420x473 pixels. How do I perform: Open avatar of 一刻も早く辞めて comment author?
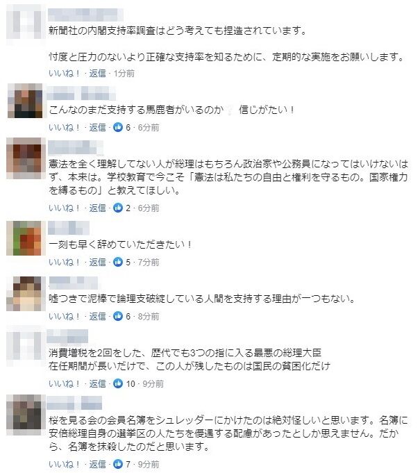[x=24, y=238]
